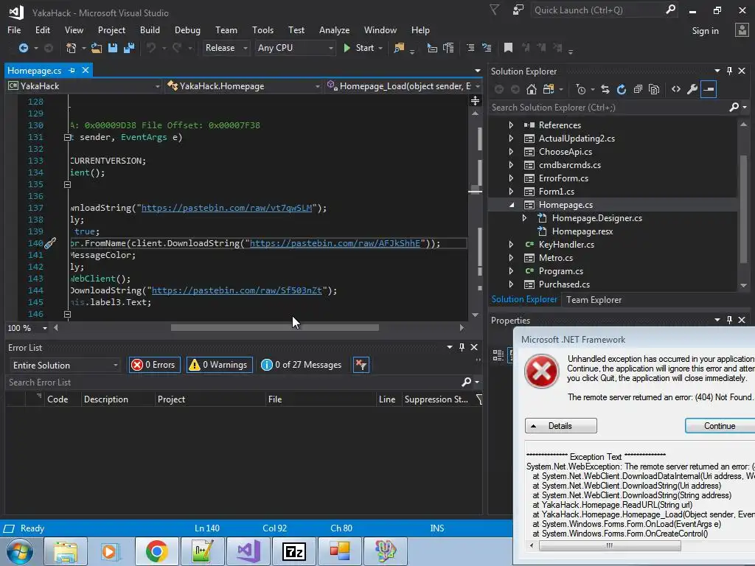Open the Any CPU platform dropdown
This screenshot has height=566, width=755.
point(295,48)
